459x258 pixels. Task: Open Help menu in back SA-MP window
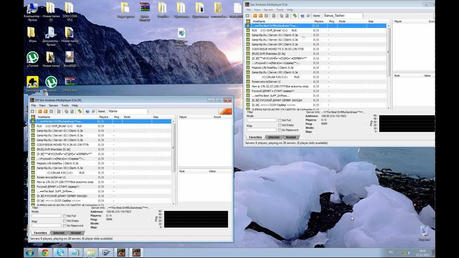pyautogui.click(x=290, y=10)
